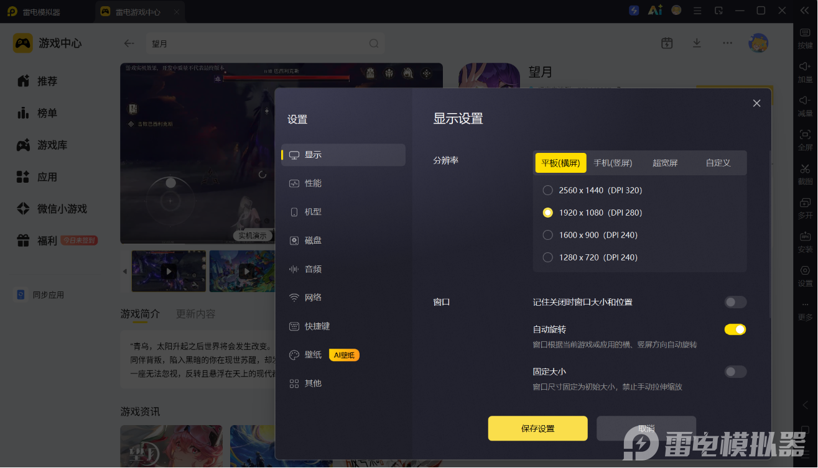Open the hamburger menu in titlebar

tap(697, 11)
